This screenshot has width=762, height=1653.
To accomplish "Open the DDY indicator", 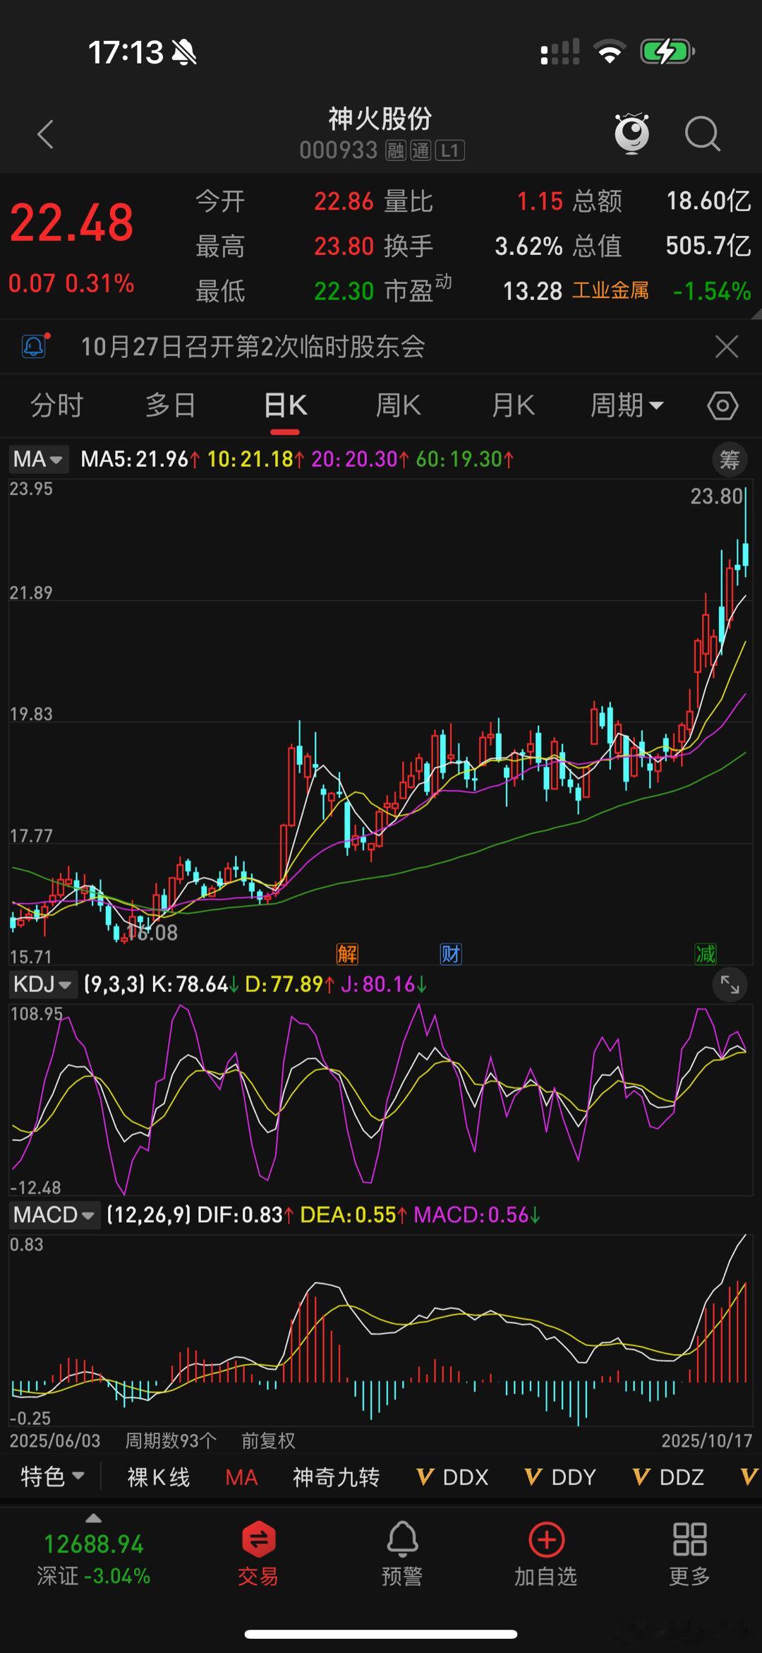I will [x=561, y=1477].
